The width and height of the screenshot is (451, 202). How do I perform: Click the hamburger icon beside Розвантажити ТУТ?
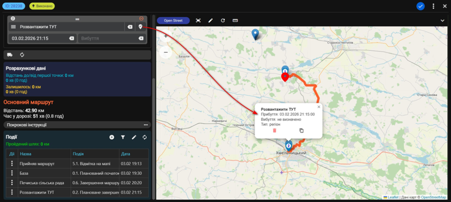(13, 27)
